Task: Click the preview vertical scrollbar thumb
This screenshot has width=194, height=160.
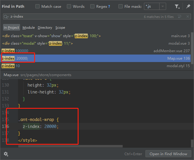Action: click(x=192, y=144)
